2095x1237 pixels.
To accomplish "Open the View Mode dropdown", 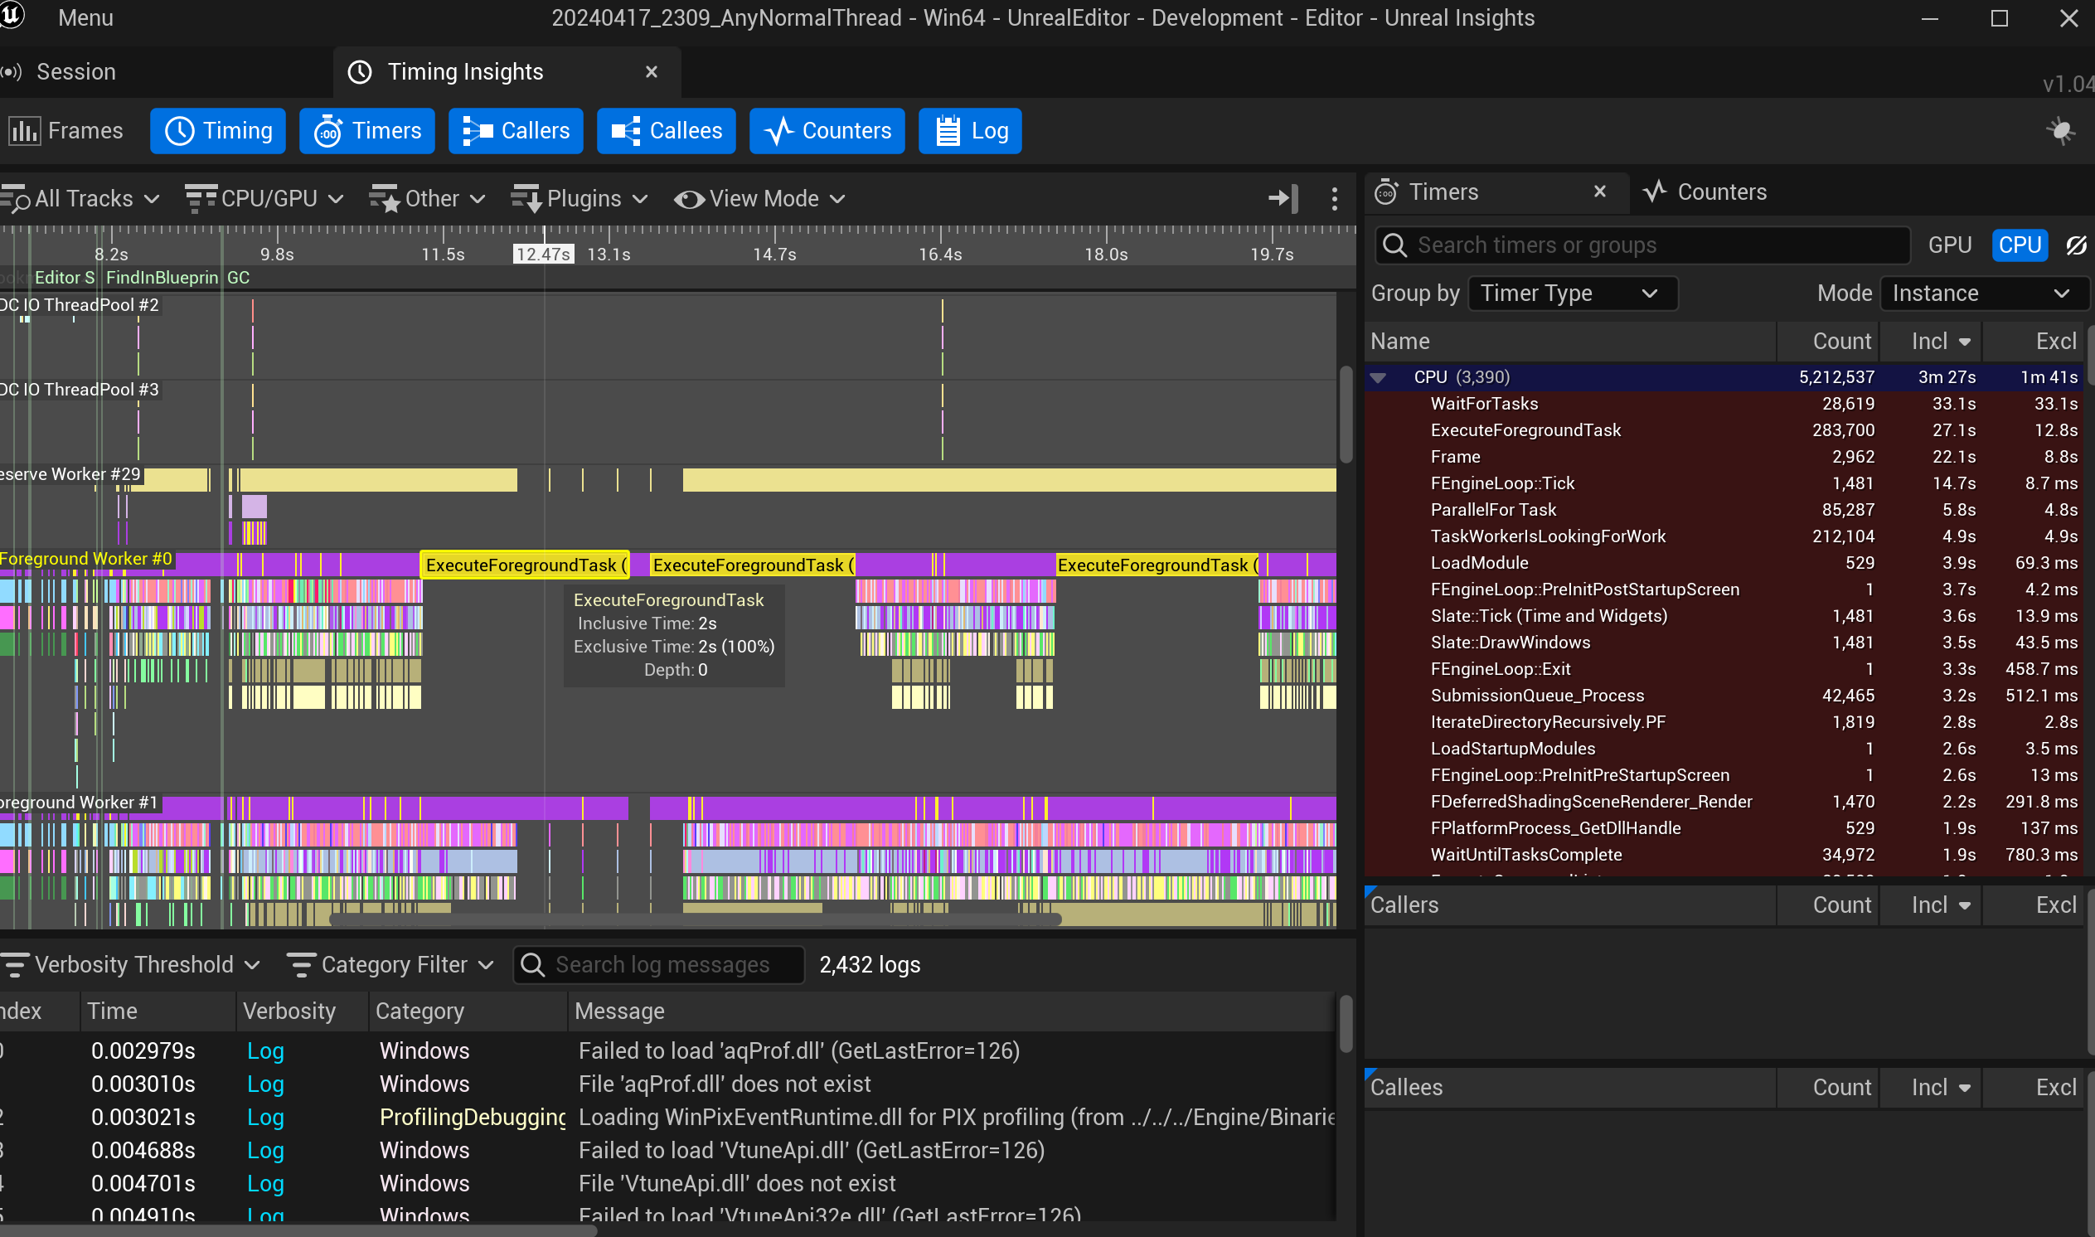I will [x=759, y=198].
